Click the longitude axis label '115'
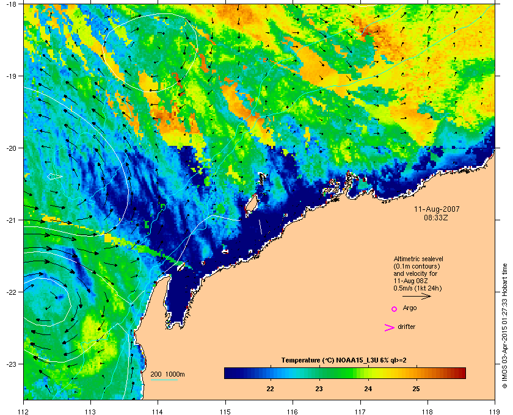The image size is (513, 415). [x=225, y=411]
